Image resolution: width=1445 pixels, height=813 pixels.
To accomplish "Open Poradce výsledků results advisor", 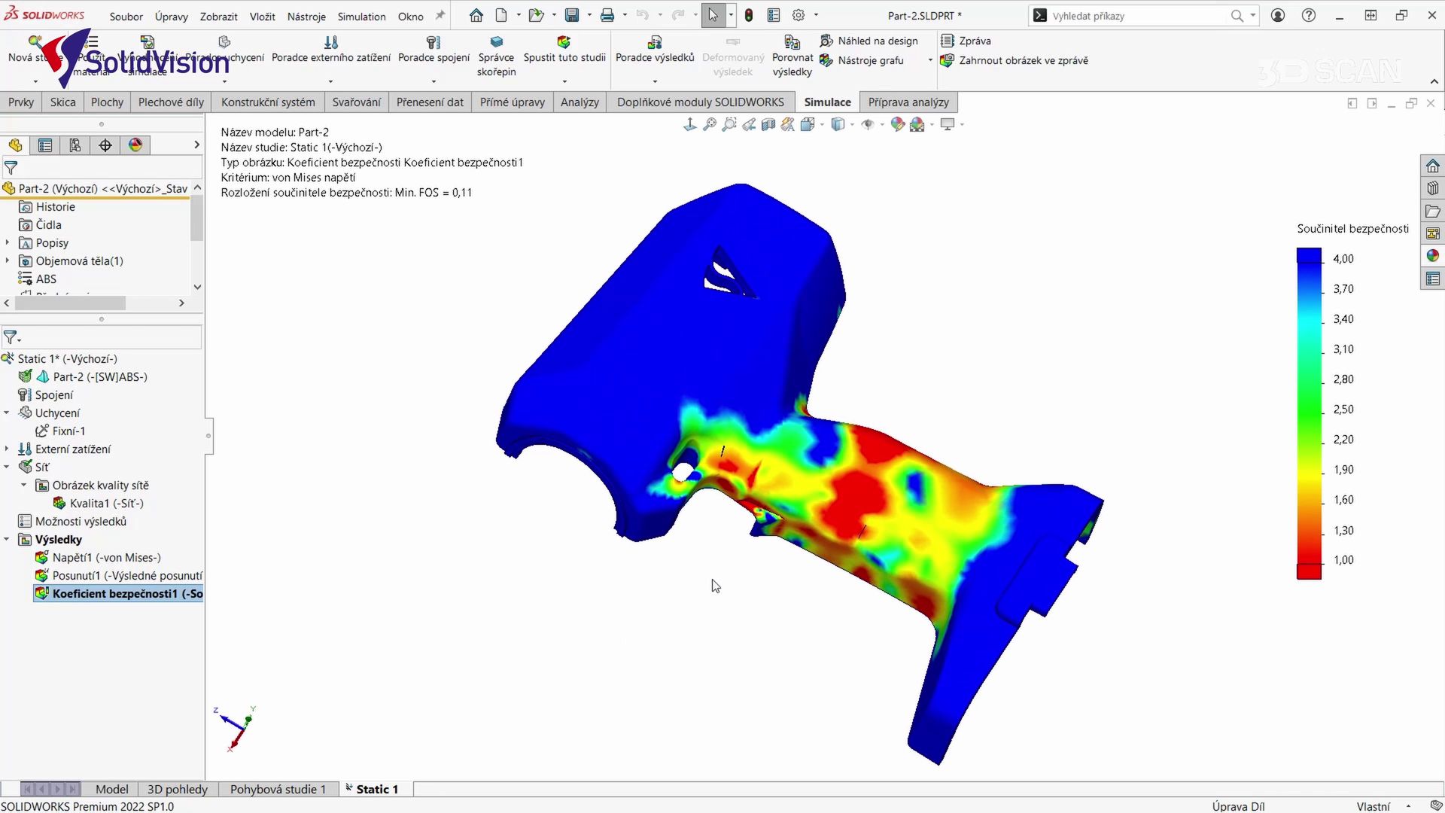I will pyautogui.click(x=654, y=43).
